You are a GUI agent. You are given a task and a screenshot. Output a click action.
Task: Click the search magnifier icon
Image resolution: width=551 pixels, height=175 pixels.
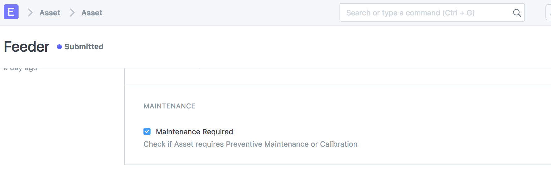point(517,13)
